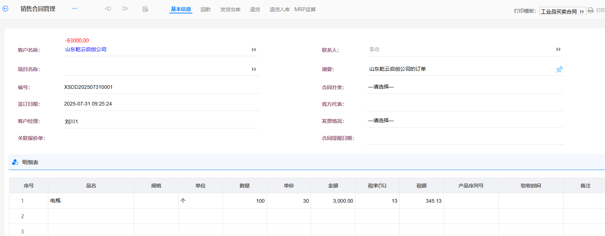The width and height of the screenshot is (605, 236).
Task: Click the 数量 column header
Action: coord(245,186)
